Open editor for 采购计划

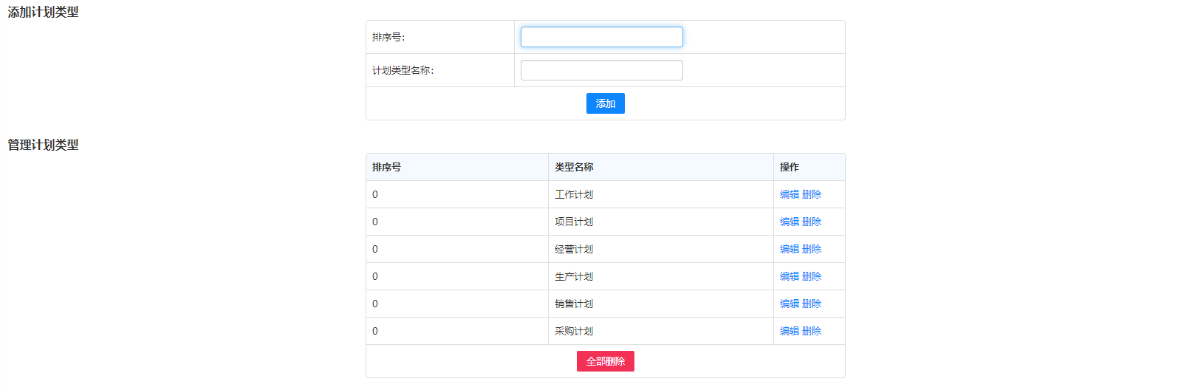tap(789, 331)
